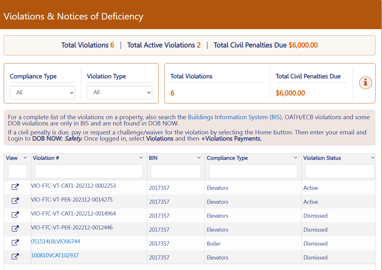Open violation link 051514LBLVIO06744

[56, 242]
